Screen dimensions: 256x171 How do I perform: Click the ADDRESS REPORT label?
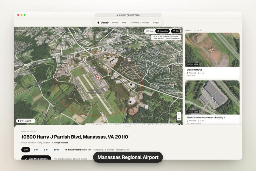[29, 132]
